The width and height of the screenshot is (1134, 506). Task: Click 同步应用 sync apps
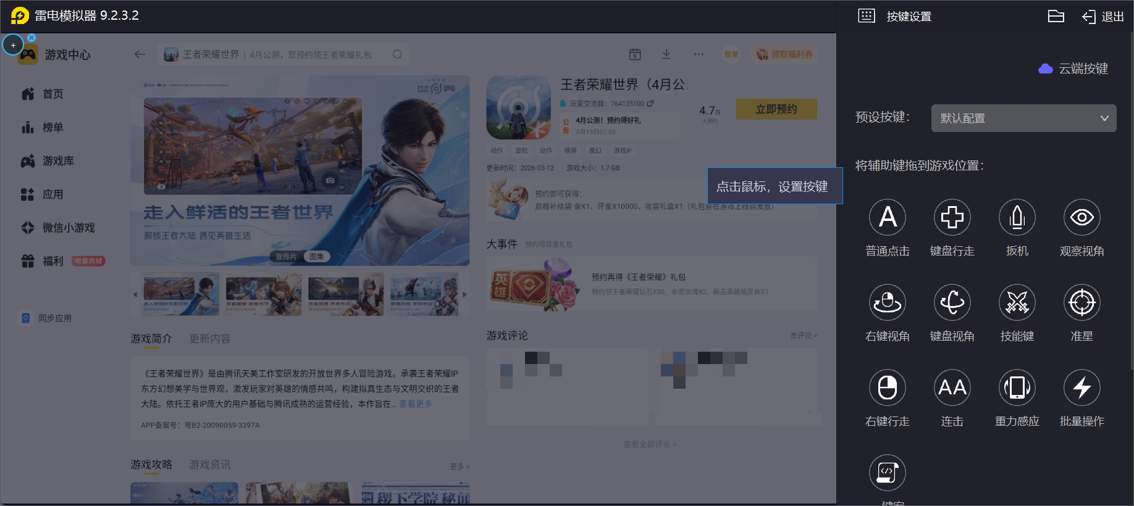click(x=47, y=318)
